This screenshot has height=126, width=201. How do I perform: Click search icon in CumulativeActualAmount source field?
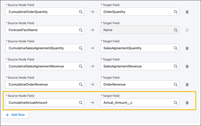pos(81,103)
